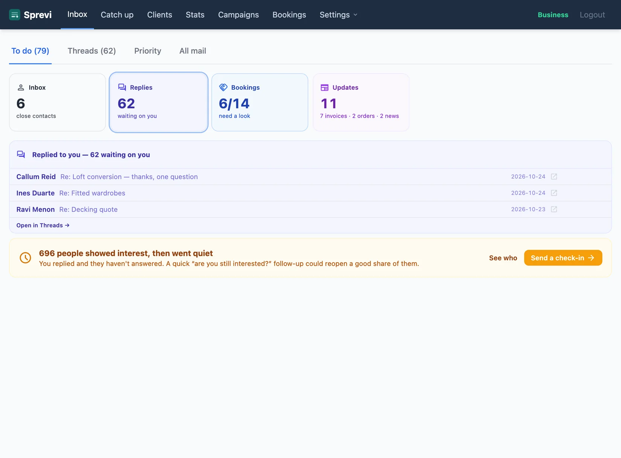The height and width of the screenshot is (458, 621).
Task: Click the Business plan link
Action: [553, 15]
